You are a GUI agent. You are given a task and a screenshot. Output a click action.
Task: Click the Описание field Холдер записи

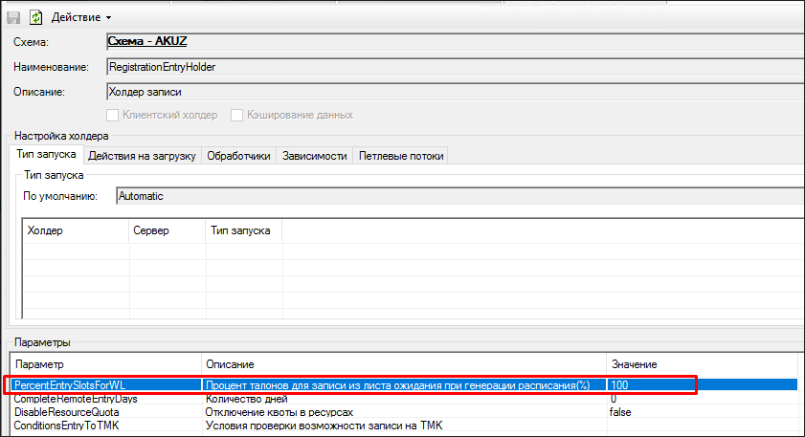(x=450, y=92)
